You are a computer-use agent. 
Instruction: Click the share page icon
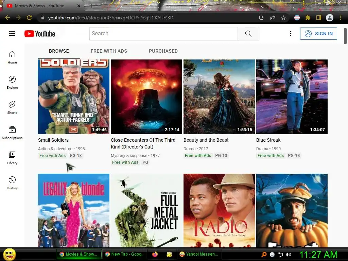(x=273, y=18)
